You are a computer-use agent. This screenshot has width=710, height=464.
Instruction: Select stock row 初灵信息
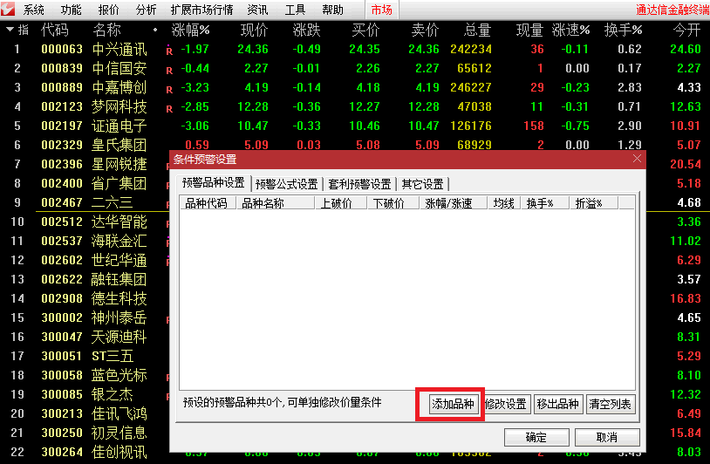click(119, 433)
